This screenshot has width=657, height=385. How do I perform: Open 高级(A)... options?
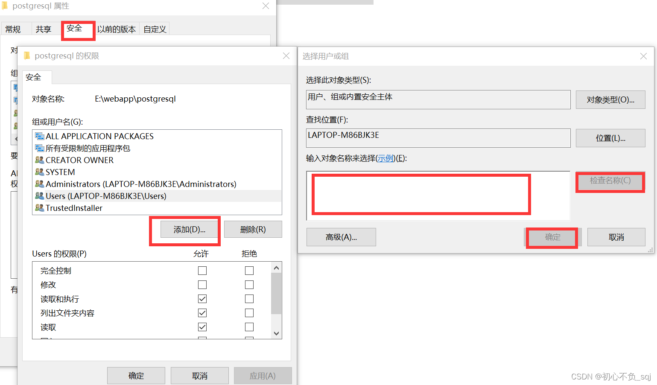pos(341,237)
